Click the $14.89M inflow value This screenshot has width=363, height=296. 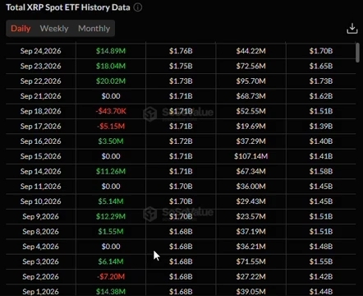[111, 51]
